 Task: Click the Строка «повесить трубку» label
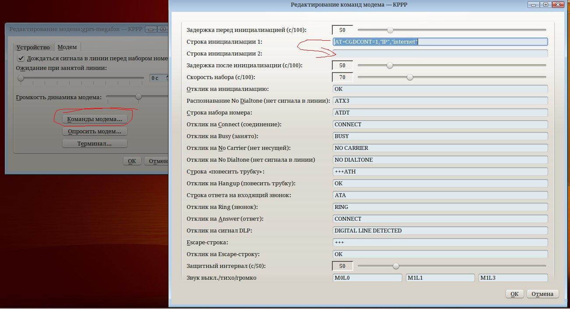225,172
